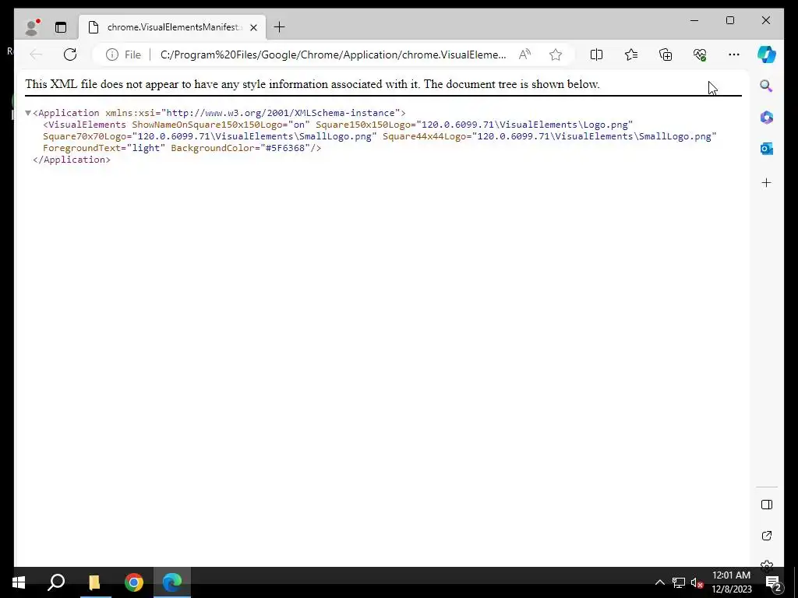Select the chrome.VisualElementsManifest tab
This screenshot has height=598, width=798.
coord(172,27)
